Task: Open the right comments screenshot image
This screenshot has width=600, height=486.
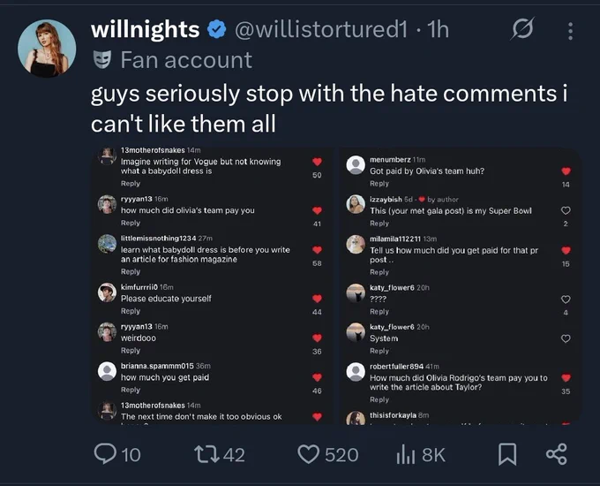Action: coord(461,286)
